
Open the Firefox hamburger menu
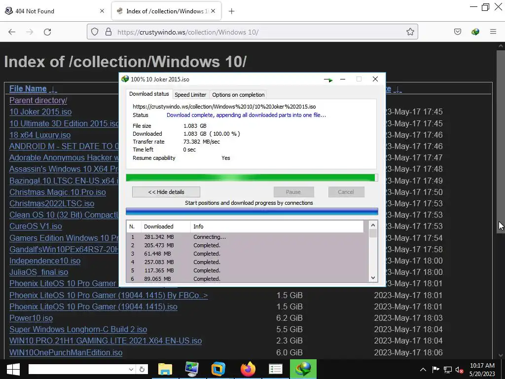point(493,32)
